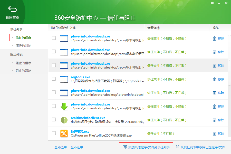Tick the checkbox in the topmost list row
Image resolution: width=231 pixels, height=154 pixels.
54,38
